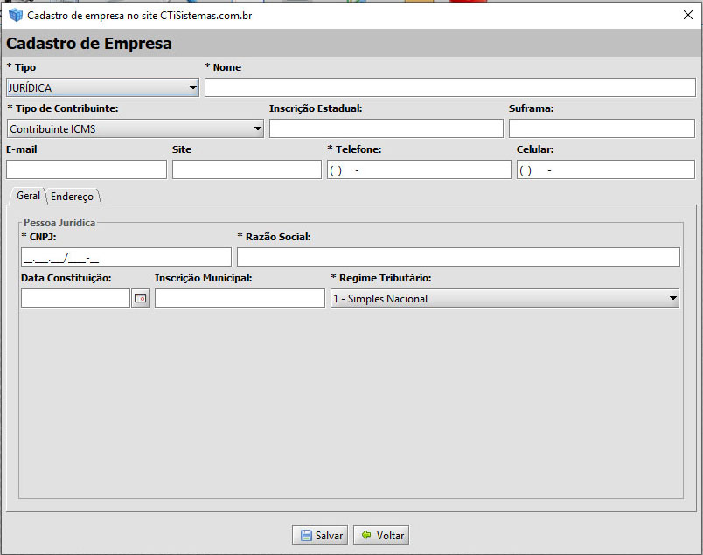
Task: Click the app icon in title bar
Action: click(16, 15)
